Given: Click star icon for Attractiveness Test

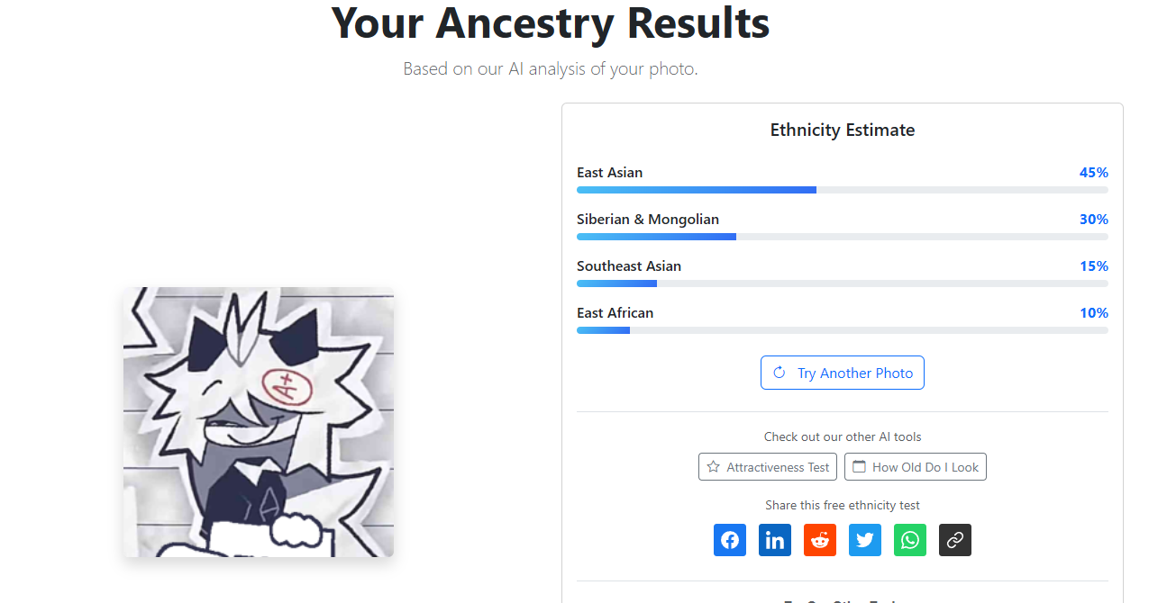Looking at the screenshot, I should (x=714, y=467).
